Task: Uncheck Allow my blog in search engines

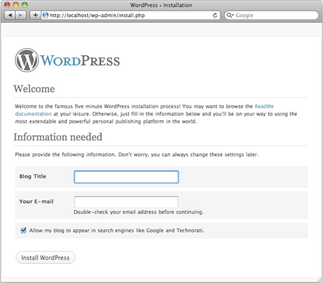Action: 23,230
